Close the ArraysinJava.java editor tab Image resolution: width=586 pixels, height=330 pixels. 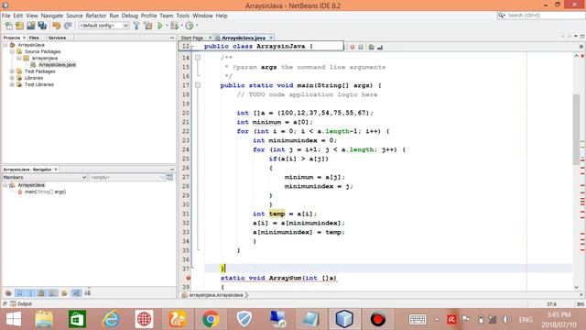point(271,38)
